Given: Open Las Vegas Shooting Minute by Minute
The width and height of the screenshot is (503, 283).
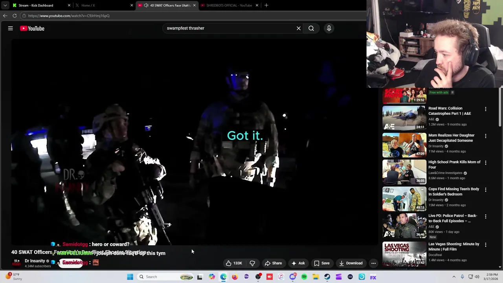Looking at the screenshot, I should pos(454,246).
